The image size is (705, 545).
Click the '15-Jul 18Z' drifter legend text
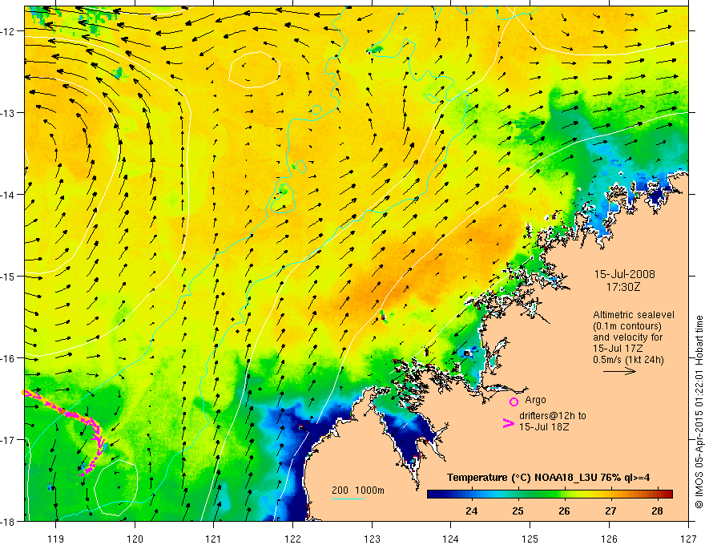tap(544, 427)
